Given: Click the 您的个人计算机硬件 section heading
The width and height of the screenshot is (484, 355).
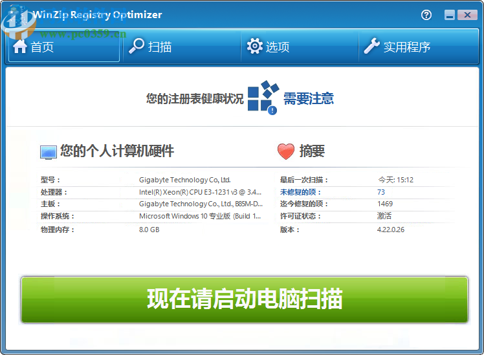Looking at the screenshot, I should pyautogui.click(x=117, y=151).
